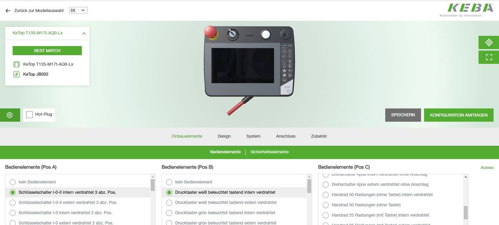Click the BEST MATCH button
Screen dimensions: 499x225
[47, 51]
